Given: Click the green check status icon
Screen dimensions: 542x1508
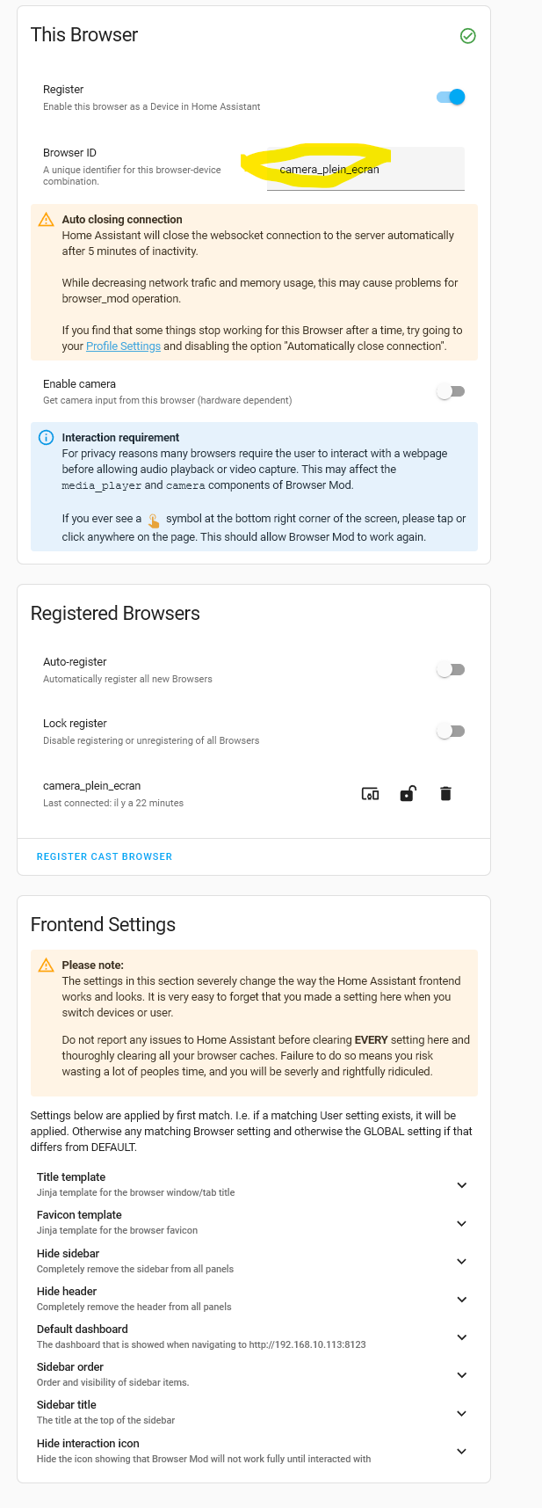Looking at the screenshot, I should click(468, 36).
